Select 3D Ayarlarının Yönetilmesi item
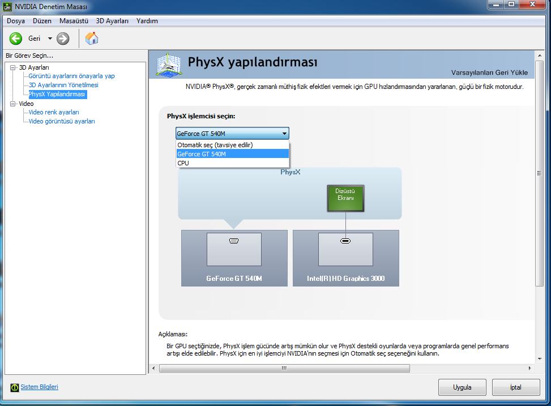This screenshot has height=406, width=551. (x=63, y=85)
